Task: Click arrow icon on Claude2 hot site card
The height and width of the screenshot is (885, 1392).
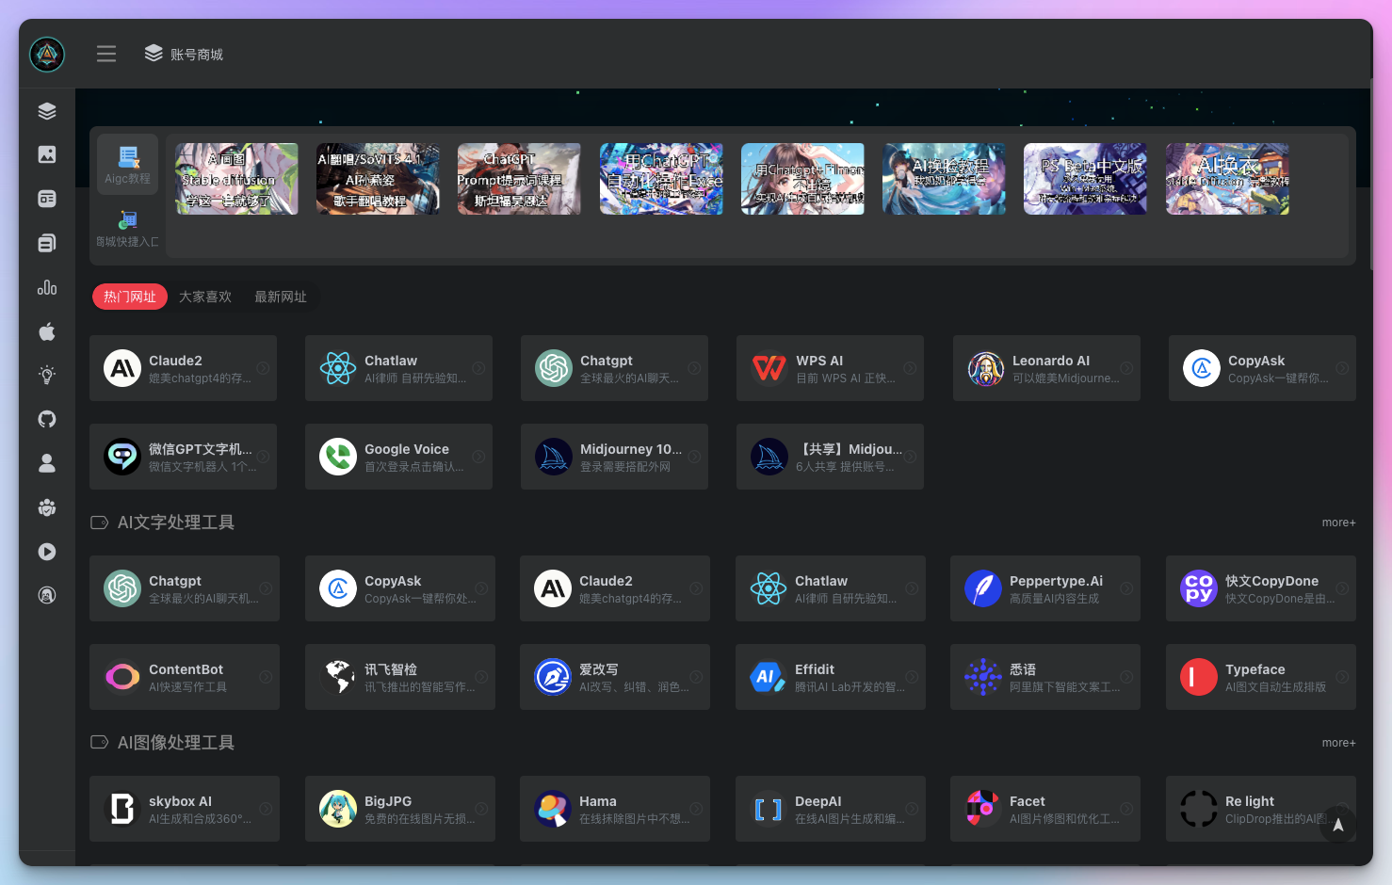Action: pyautogui.click(x=263, y=368)
